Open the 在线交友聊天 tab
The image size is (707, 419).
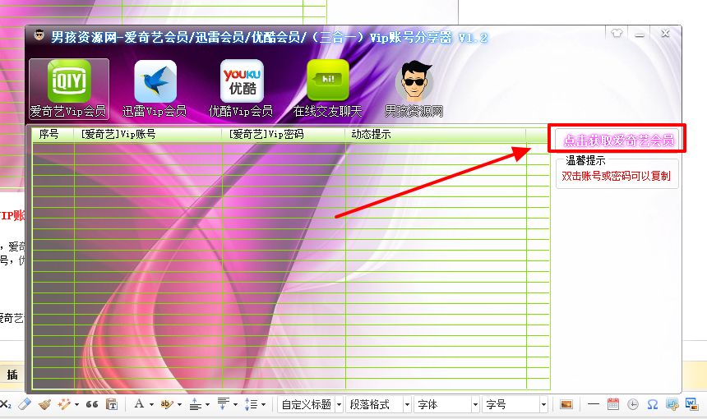point(327,90)
